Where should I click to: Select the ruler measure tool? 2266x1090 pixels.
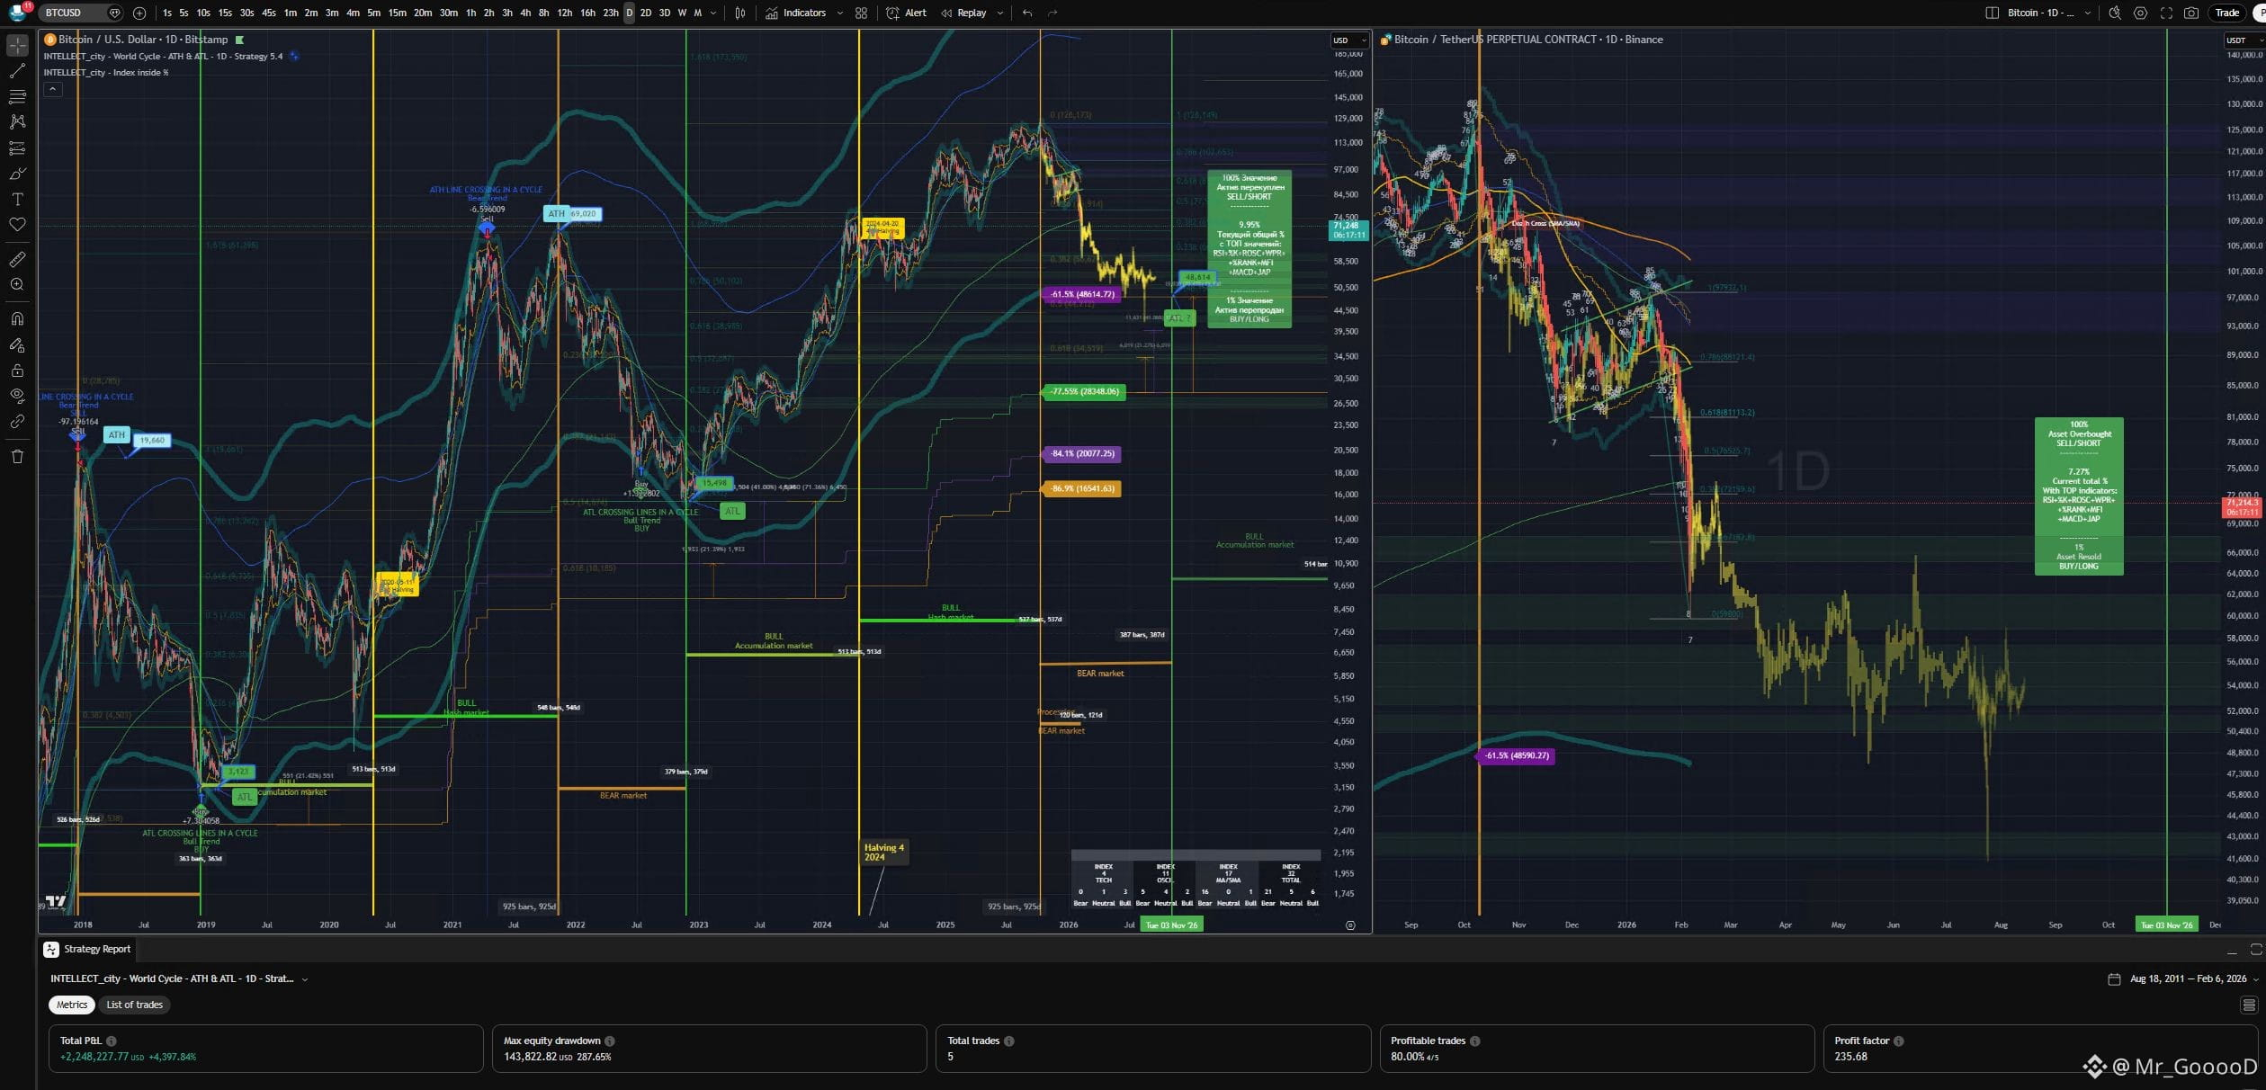(x=17, y=259)
